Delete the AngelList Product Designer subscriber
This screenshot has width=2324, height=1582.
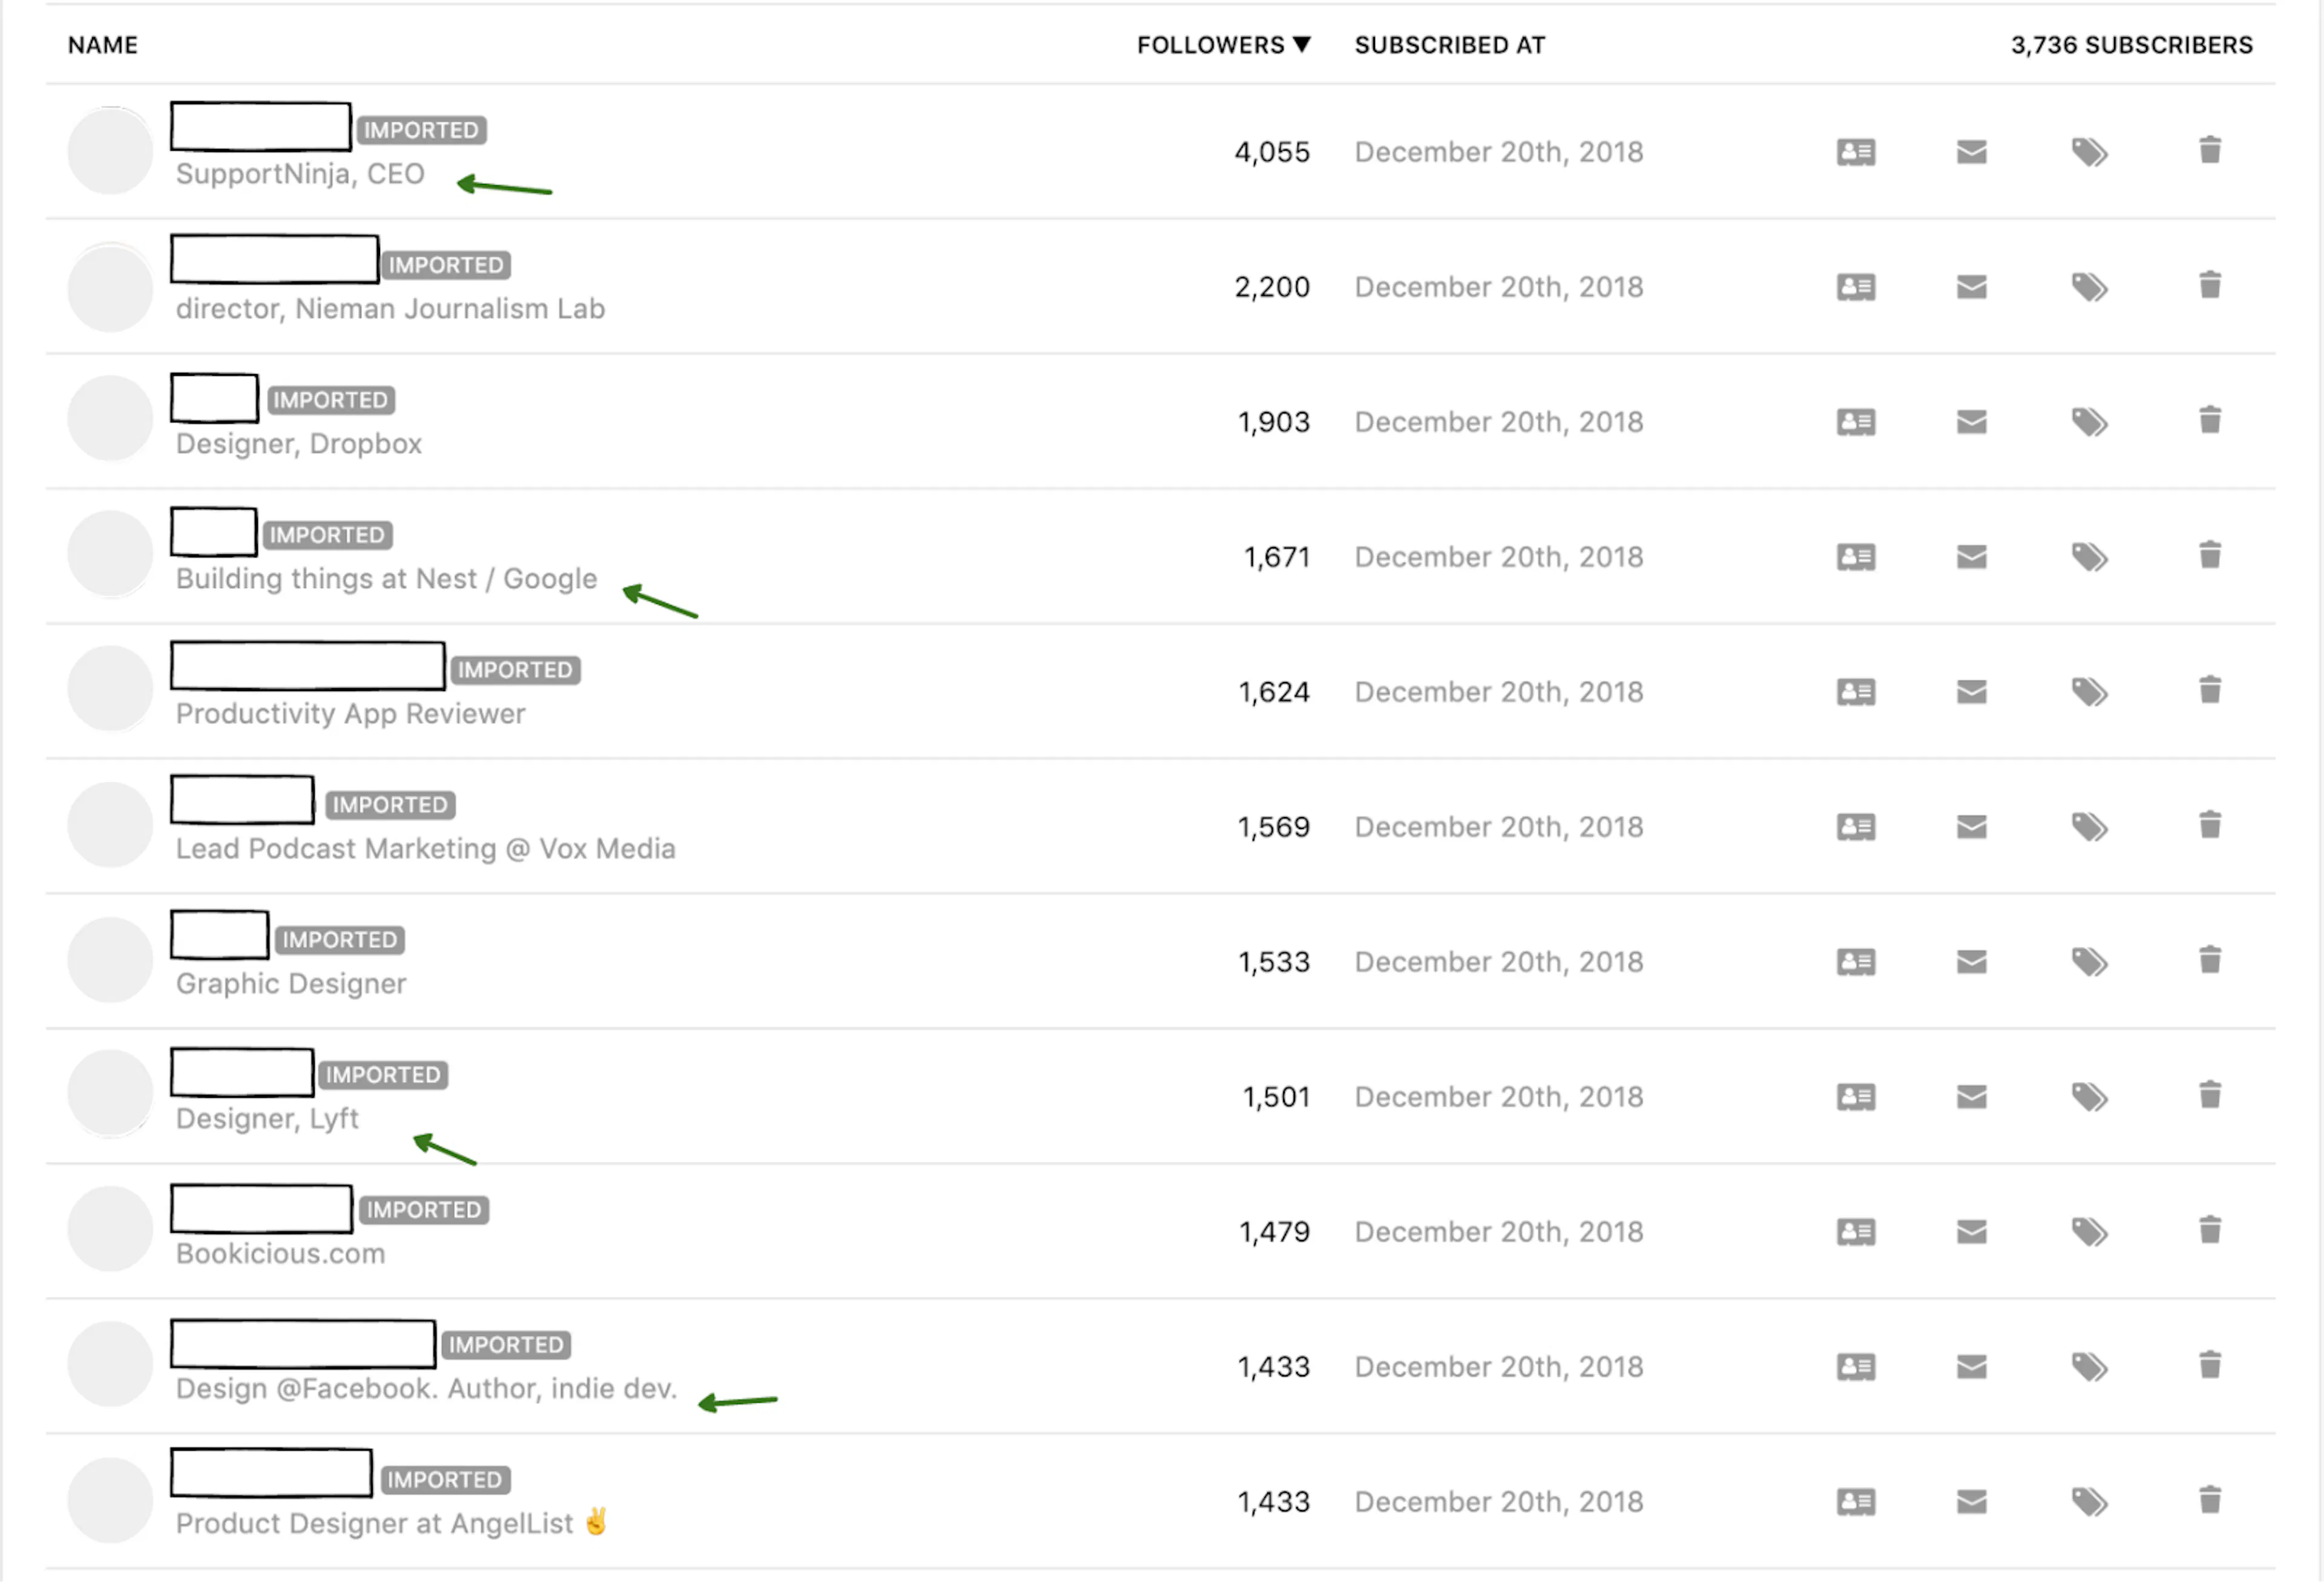click(2210, 1500)
